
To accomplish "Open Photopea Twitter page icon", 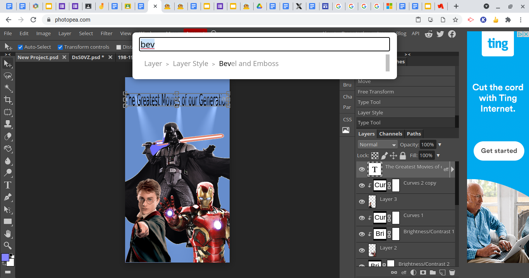I will coord(440,34).
